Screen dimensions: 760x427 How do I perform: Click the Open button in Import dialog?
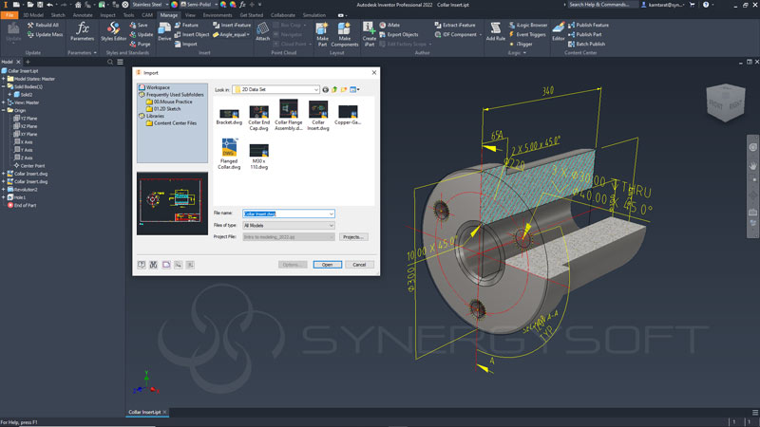pyautogui.click(x=327, y=265)
